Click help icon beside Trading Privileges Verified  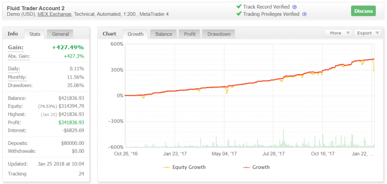[x=304, y=14]
